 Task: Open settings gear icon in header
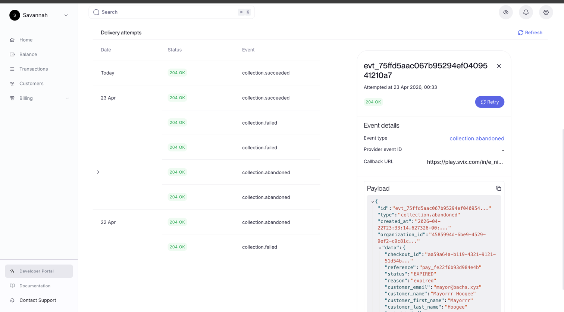546,12
